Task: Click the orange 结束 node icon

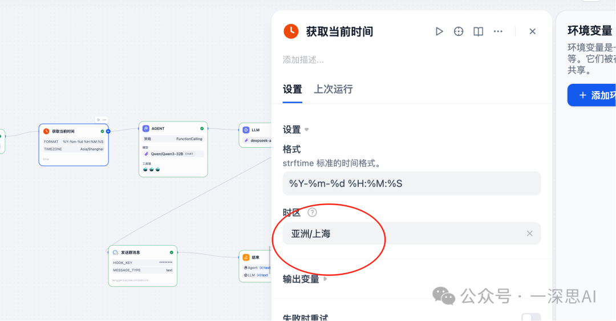Action: (x=246, y=257)
